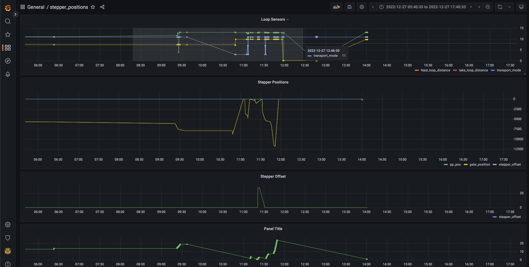This screenshot has height=267, width=529.
Task: Click the zoom out time range icon
Action: pyautogui.click(x=488, y=7)
